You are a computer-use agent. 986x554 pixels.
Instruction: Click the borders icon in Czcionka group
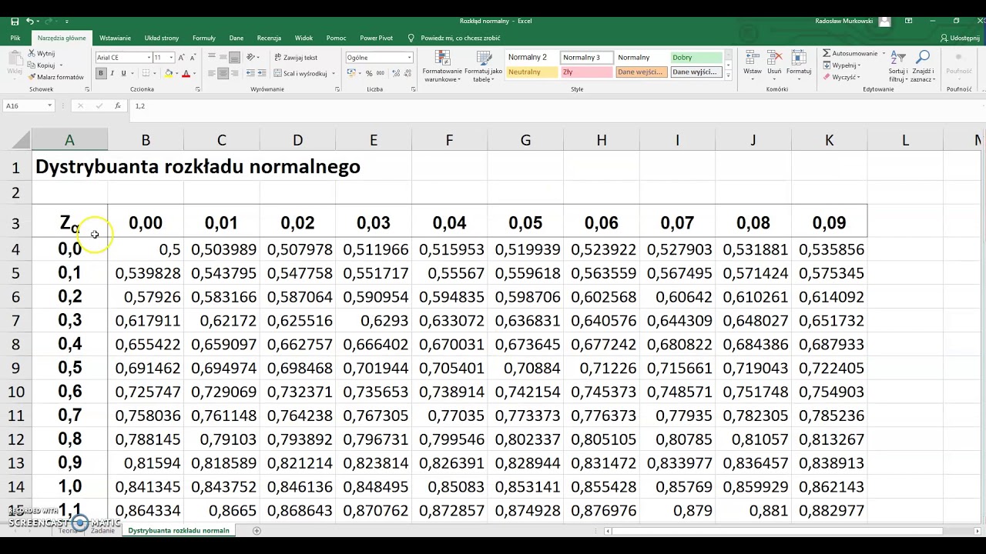click(146, 73)
